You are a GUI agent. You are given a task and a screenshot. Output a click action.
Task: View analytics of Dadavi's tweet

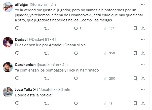[x=109, y=53]
